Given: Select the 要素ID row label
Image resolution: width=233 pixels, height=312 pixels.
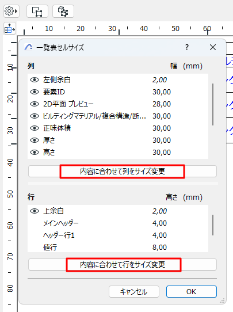Looking at the screenshot, I should click(x=54, y=92).
